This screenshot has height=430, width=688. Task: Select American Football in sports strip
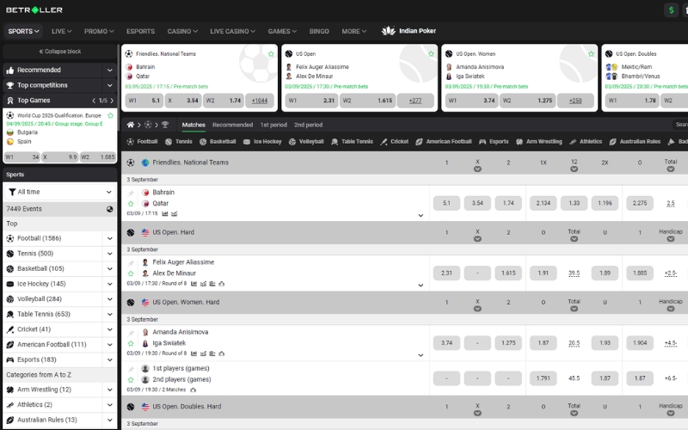tap(444, 141)
